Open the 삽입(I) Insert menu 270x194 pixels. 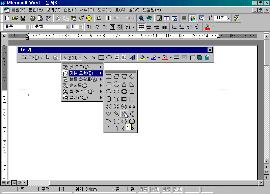(70, 10)
